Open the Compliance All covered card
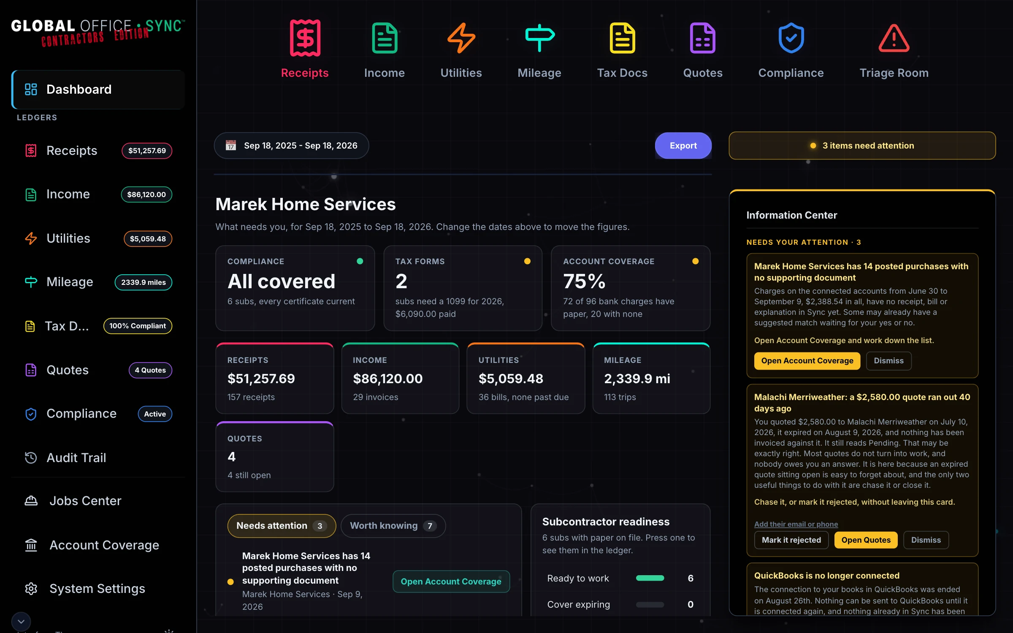The image size is (1013, 633). (x=295, y=288)
